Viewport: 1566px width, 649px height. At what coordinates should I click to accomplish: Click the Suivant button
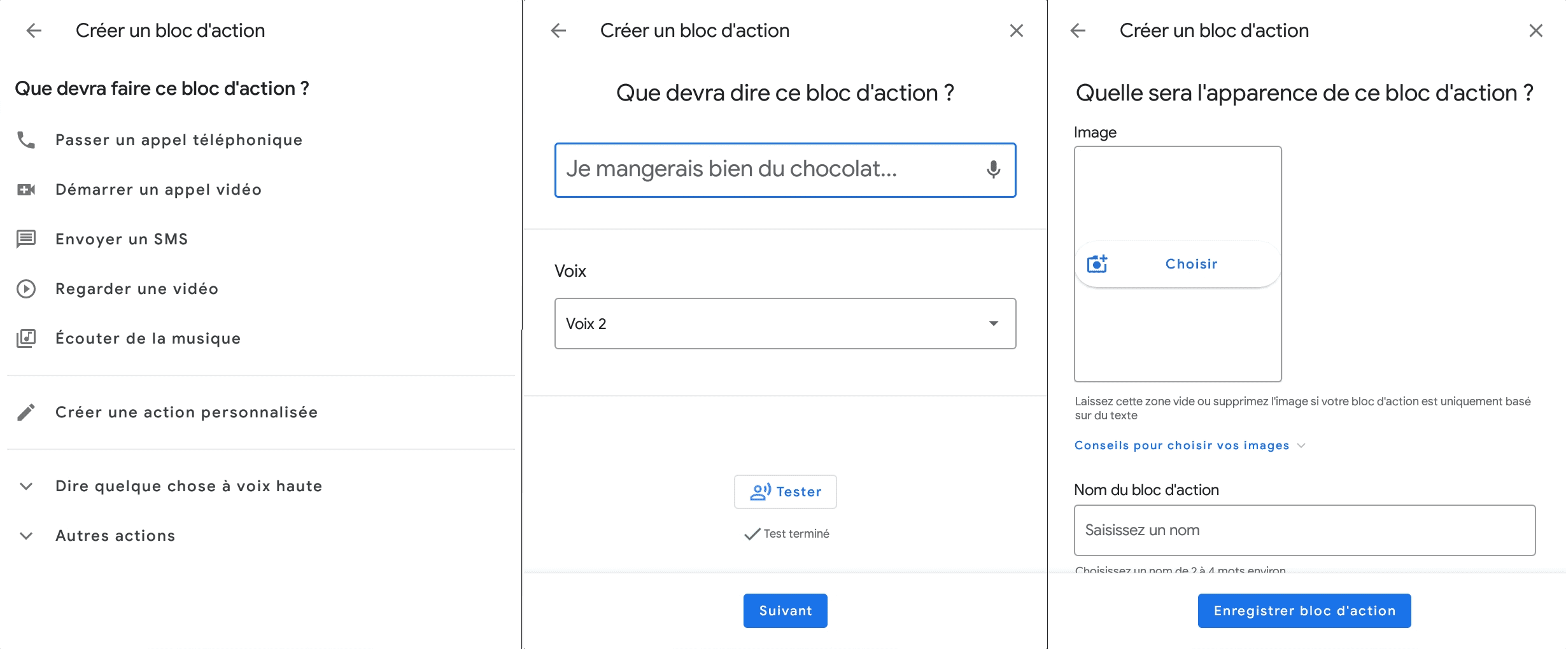(x=785, y=611)
